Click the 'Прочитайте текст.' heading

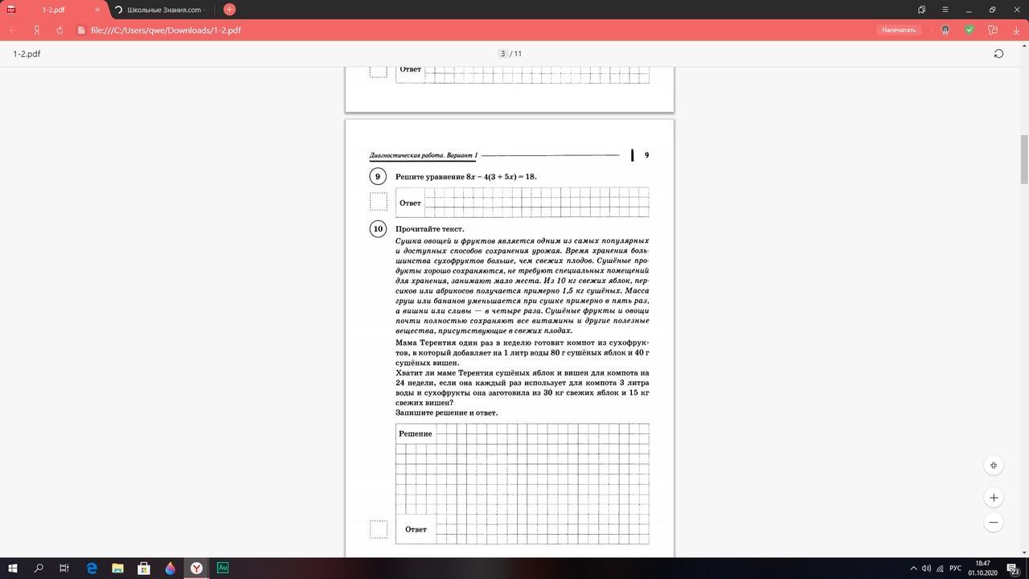[x=430, y=229]
